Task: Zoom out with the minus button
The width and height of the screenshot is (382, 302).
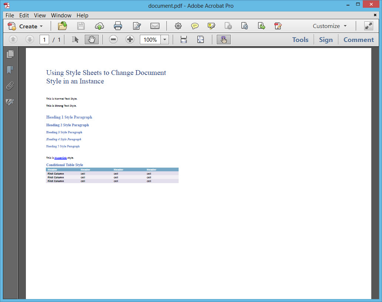Action: (113, 40)
